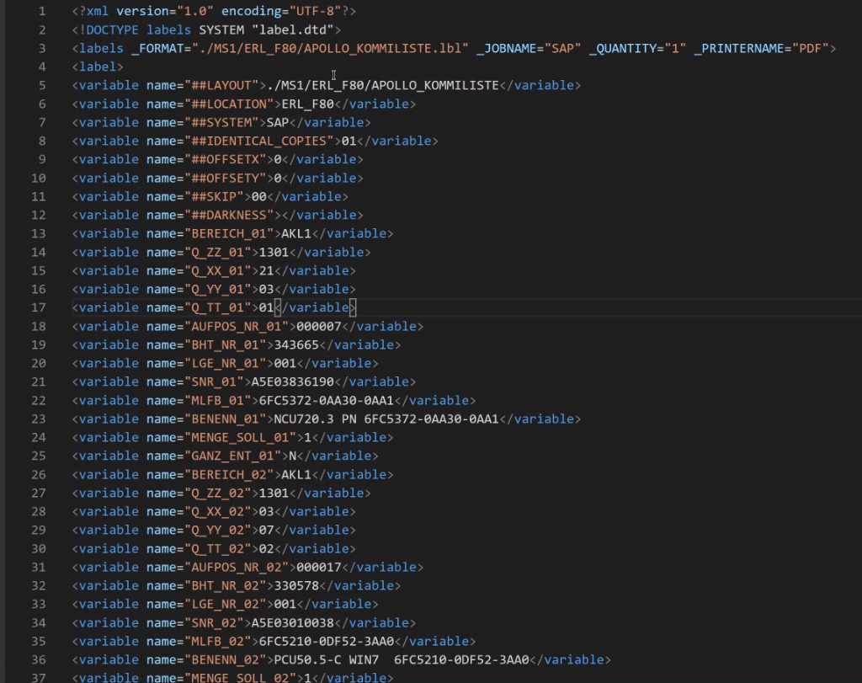
Task: Click the opening label tag on line 4
Action: (x=98, y=67)
